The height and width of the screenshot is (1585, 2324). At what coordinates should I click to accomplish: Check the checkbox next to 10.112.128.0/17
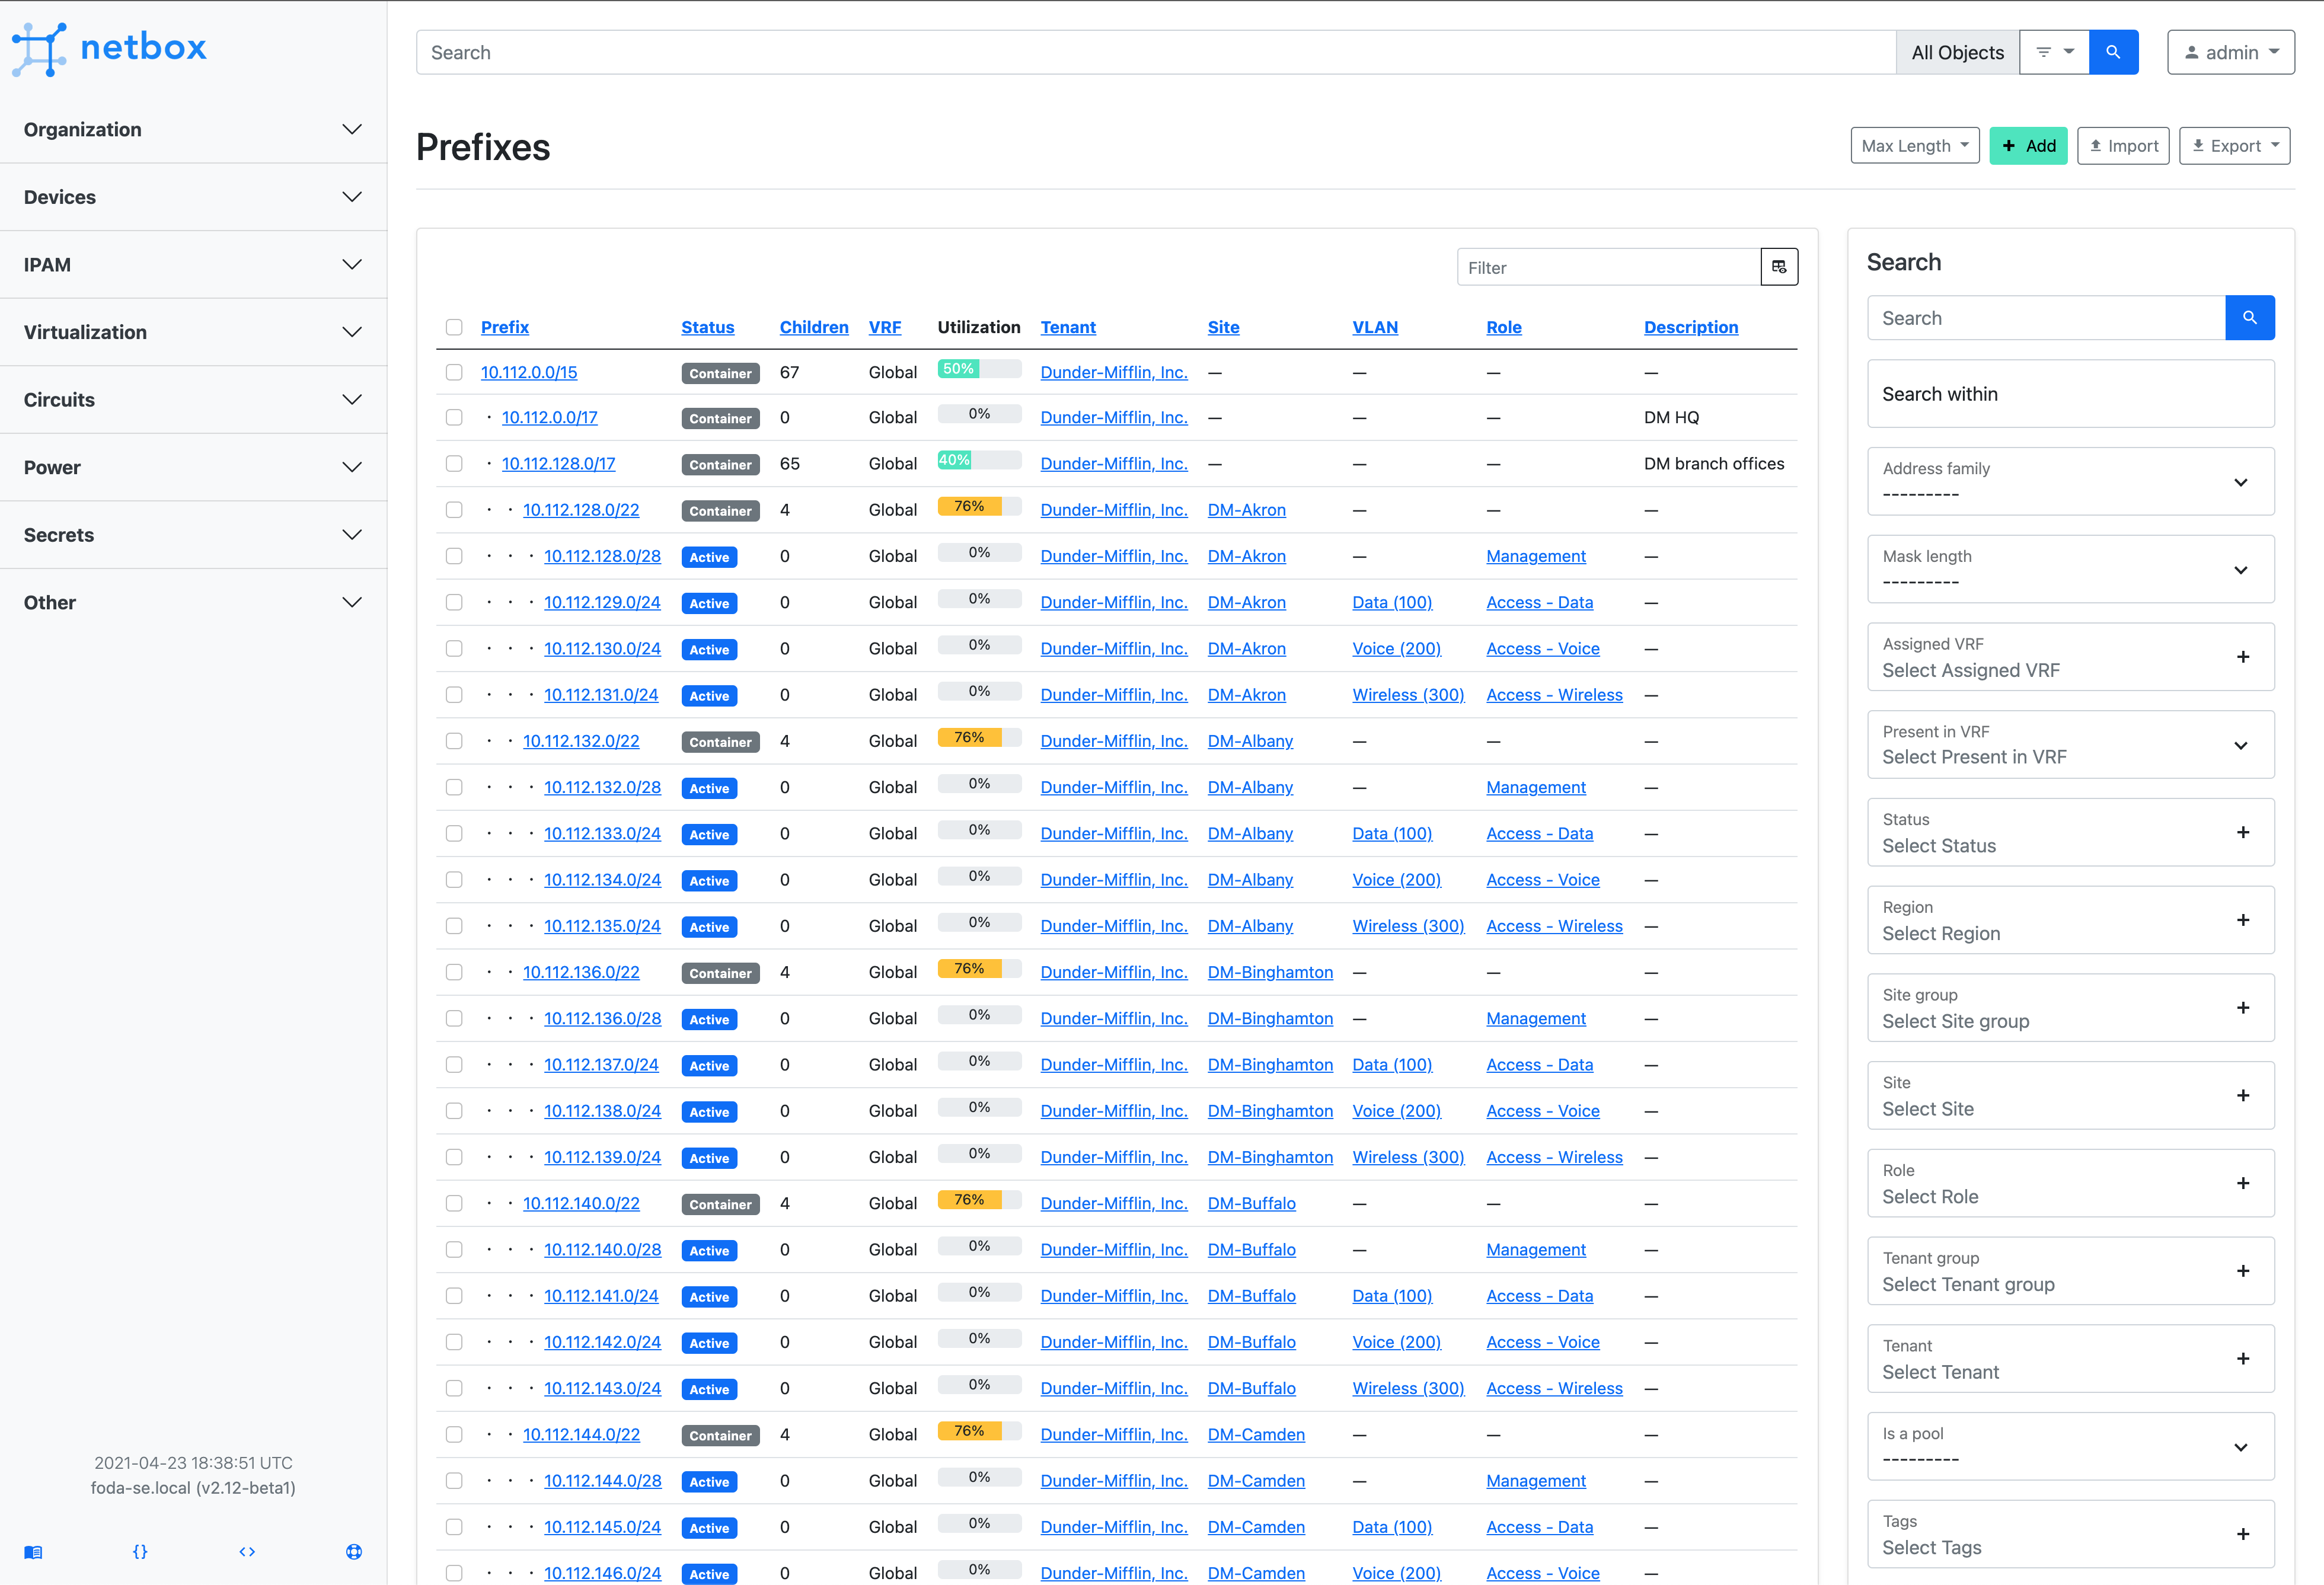tap(455, 463)
